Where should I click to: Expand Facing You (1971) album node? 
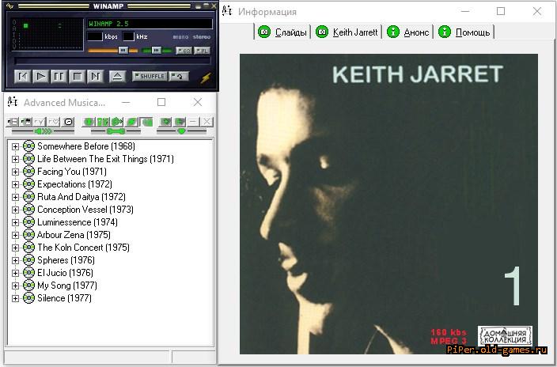(15, 172)
